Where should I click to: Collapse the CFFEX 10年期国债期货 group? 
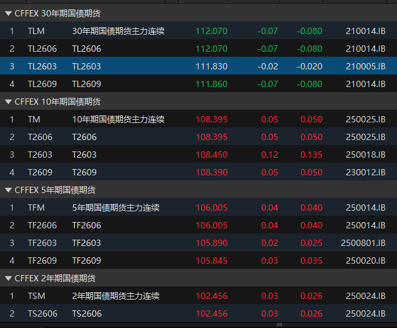coord(8,102)
